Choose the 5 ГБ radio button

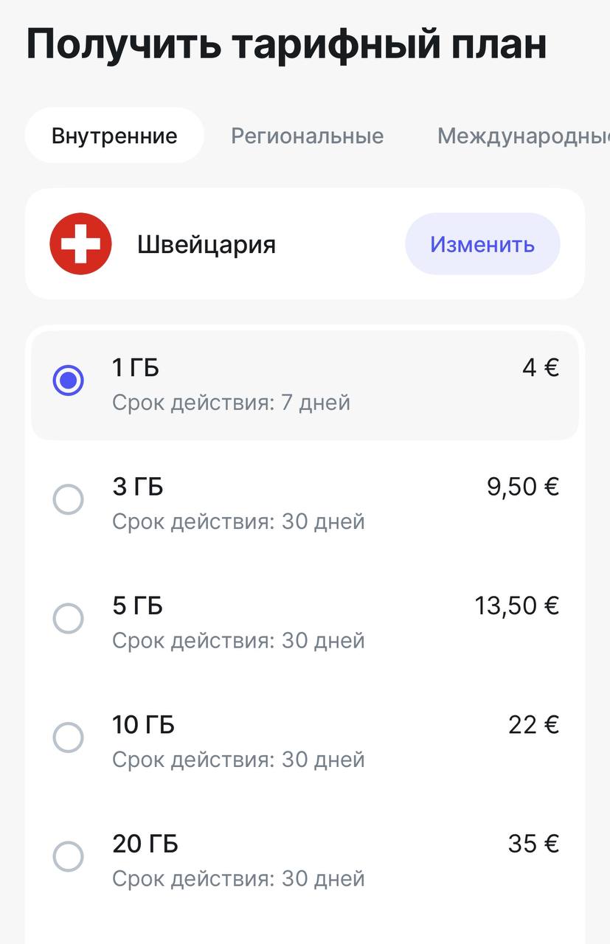point(69,619)
